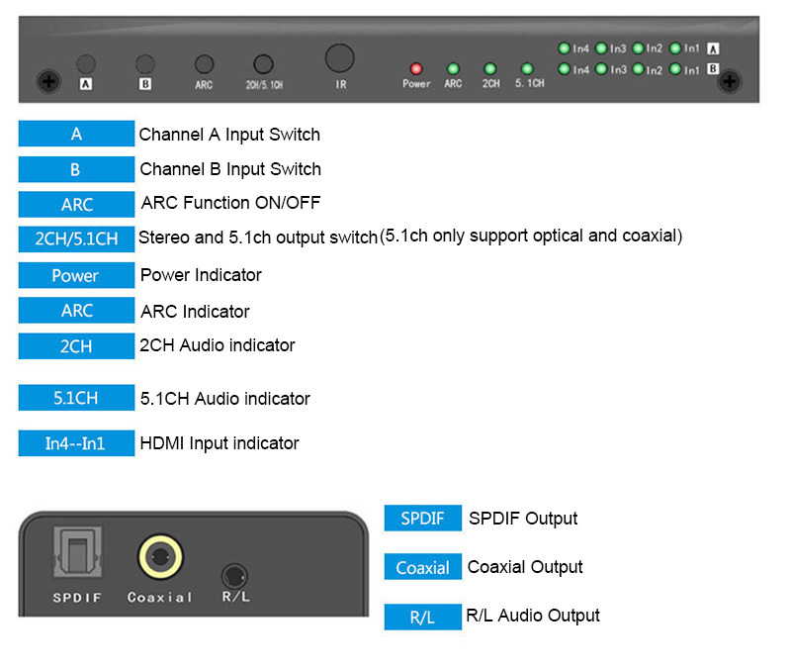The image size is (791, 668).
Task: Click the green 5.1CH LED on the panel
Action: click(x=527, y=68)
